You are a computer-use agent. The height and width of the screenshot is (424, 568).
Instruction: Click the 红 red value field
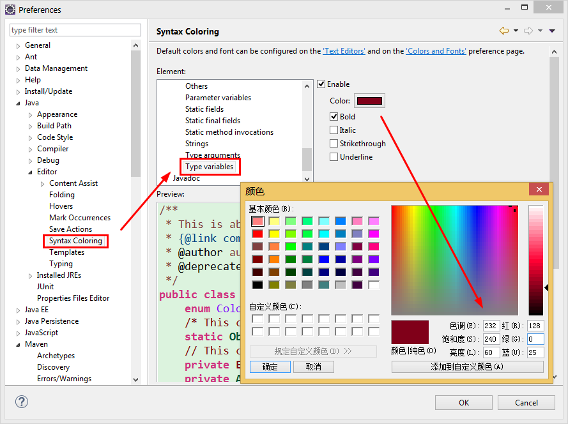[535, 326]
